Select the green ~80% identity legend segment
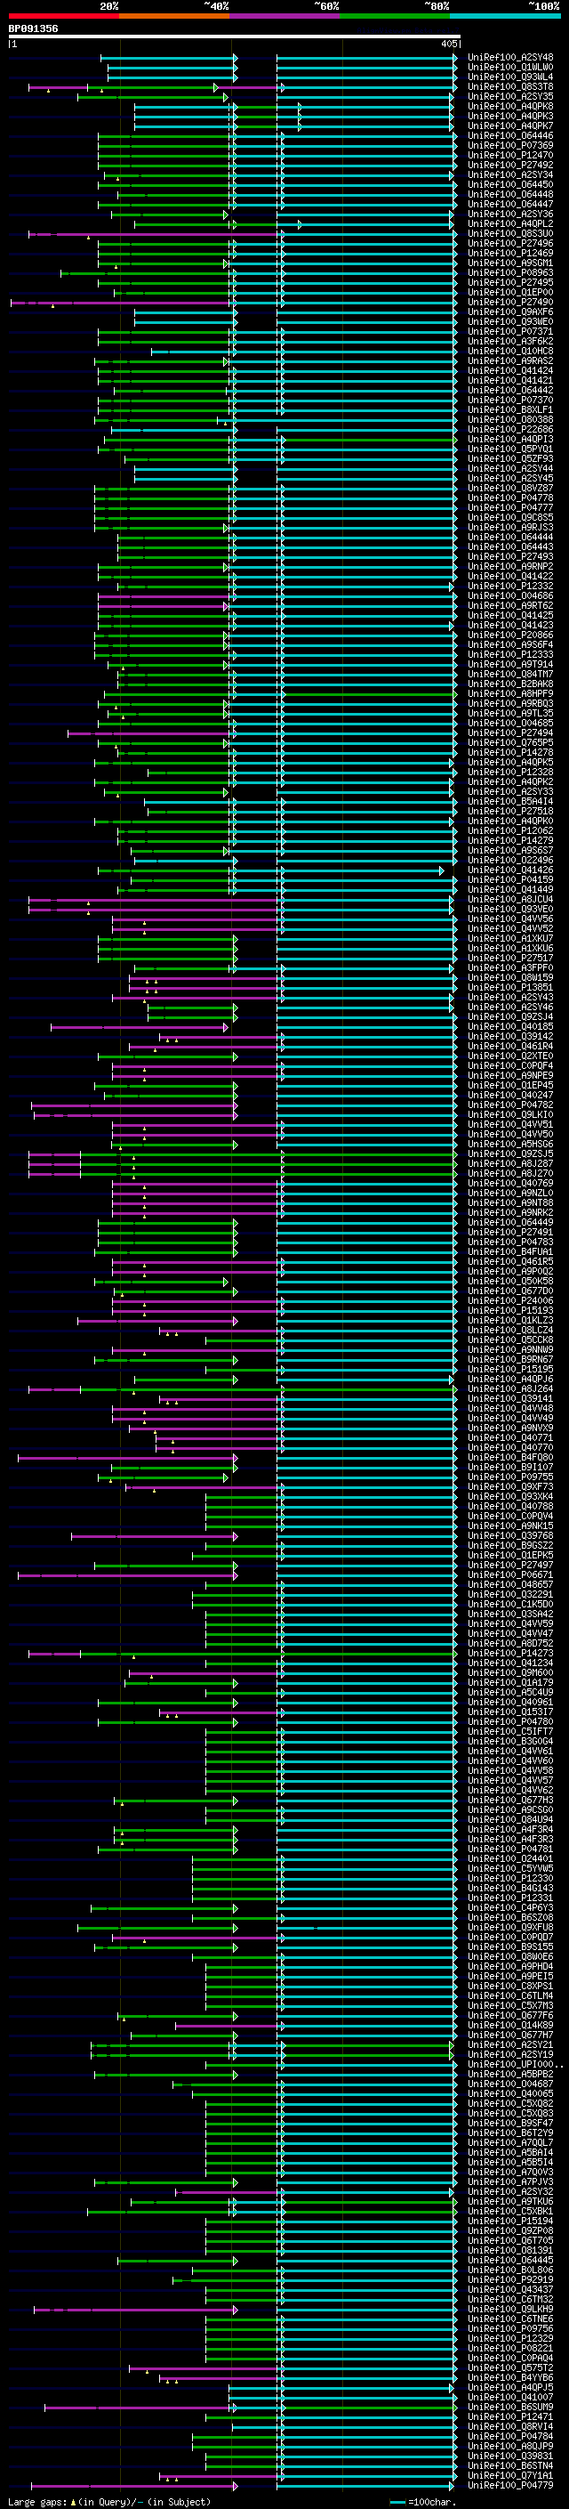The width and height of the screenshot is (569, 2509). [x=395, y=16]
